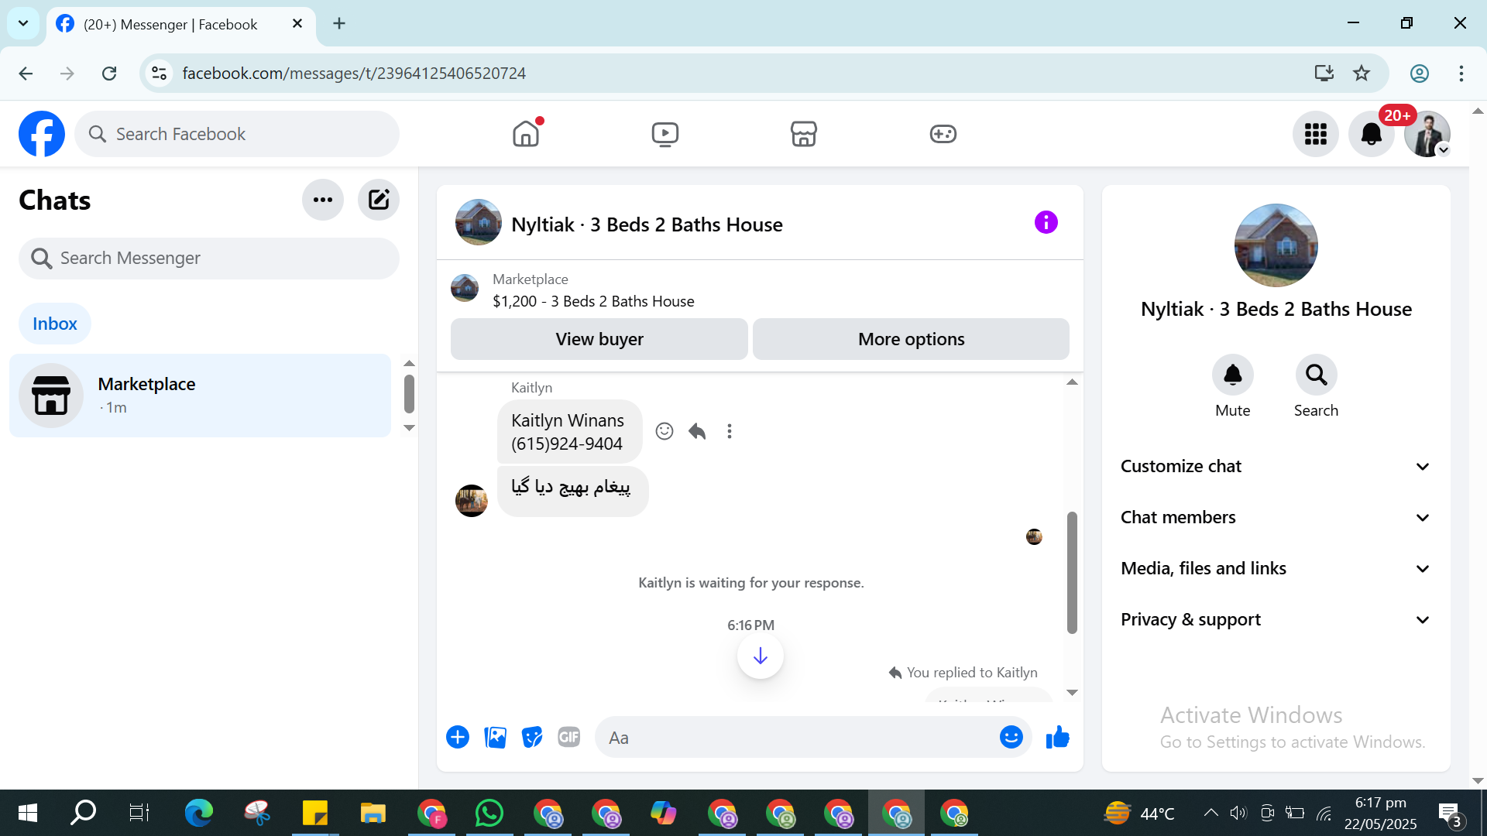Open the listing photo in the right panel
This screenshot has height=836, width=1487.
click(x=1276, y=245)
